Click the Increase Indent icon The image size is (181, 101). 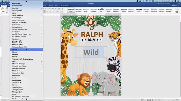click(56, 9)
